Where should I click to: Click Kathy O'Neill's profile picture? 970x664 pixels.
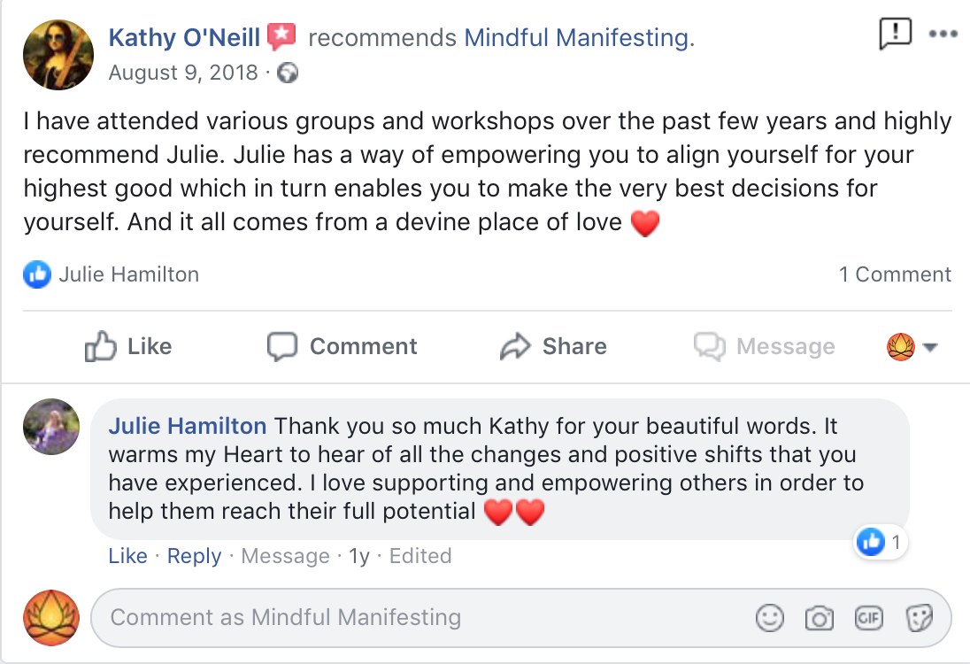(x=58, y=56)
